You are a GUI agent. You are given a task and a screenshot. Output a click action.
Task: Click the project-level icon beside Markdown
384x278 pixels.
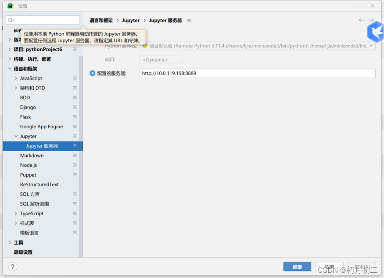point(75,155)
